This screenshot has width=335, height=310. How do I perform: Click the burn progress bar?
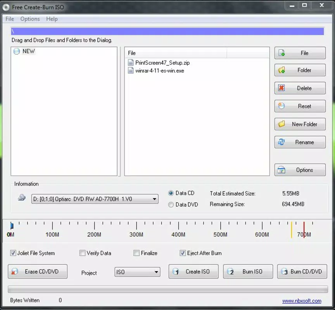tap(168, 289)
